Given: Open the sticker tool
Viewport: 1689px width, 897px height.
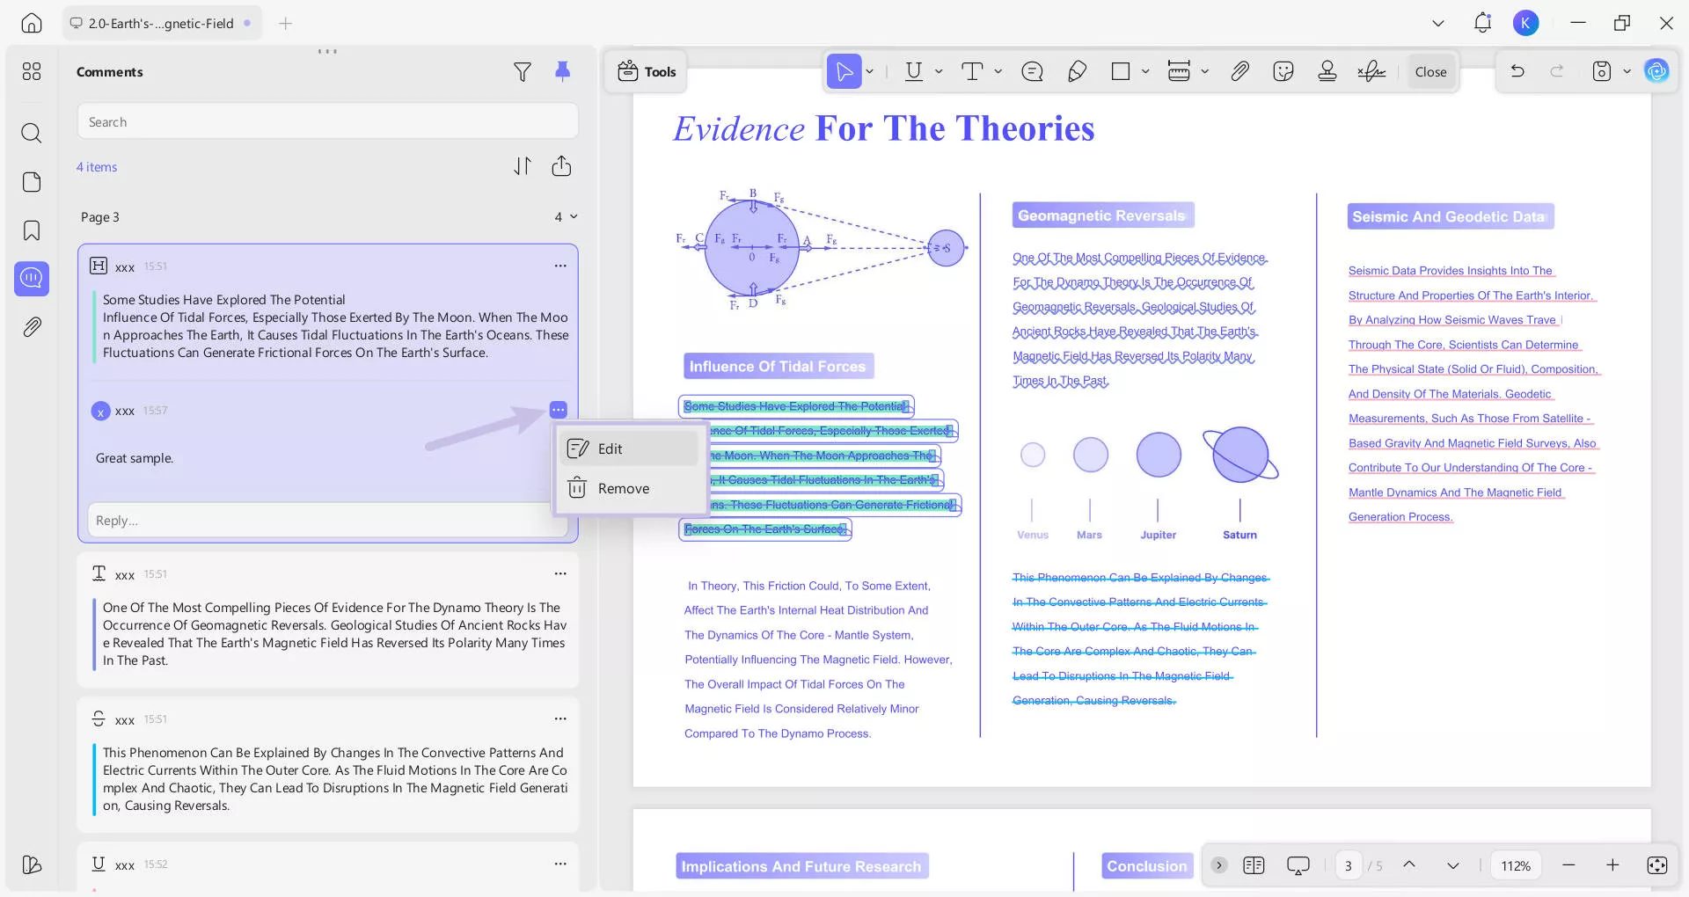Looking at the screenshot, I should [x=1283, y=72].
